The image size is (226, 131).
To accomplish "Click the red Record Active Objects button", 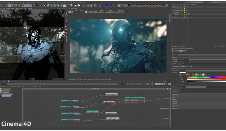I will (x=147, y=84).
